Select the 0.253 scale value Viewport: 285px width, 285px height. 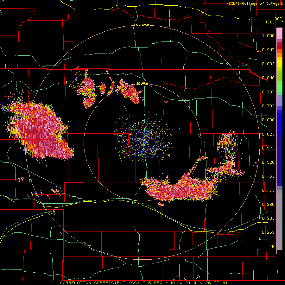(x=268, y=232)
